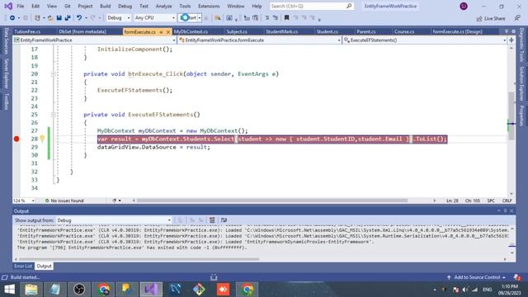Click the breakpoint red dot on line 28
The image size is (528, 297).
(x=16, y=139)
